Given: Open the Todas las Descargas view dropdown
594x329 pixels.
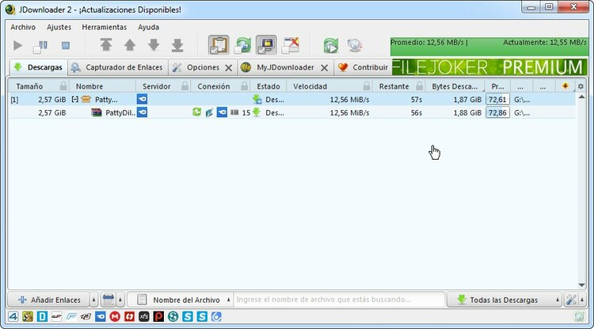Looking at the screenshot, I should [x=505, y=300].
